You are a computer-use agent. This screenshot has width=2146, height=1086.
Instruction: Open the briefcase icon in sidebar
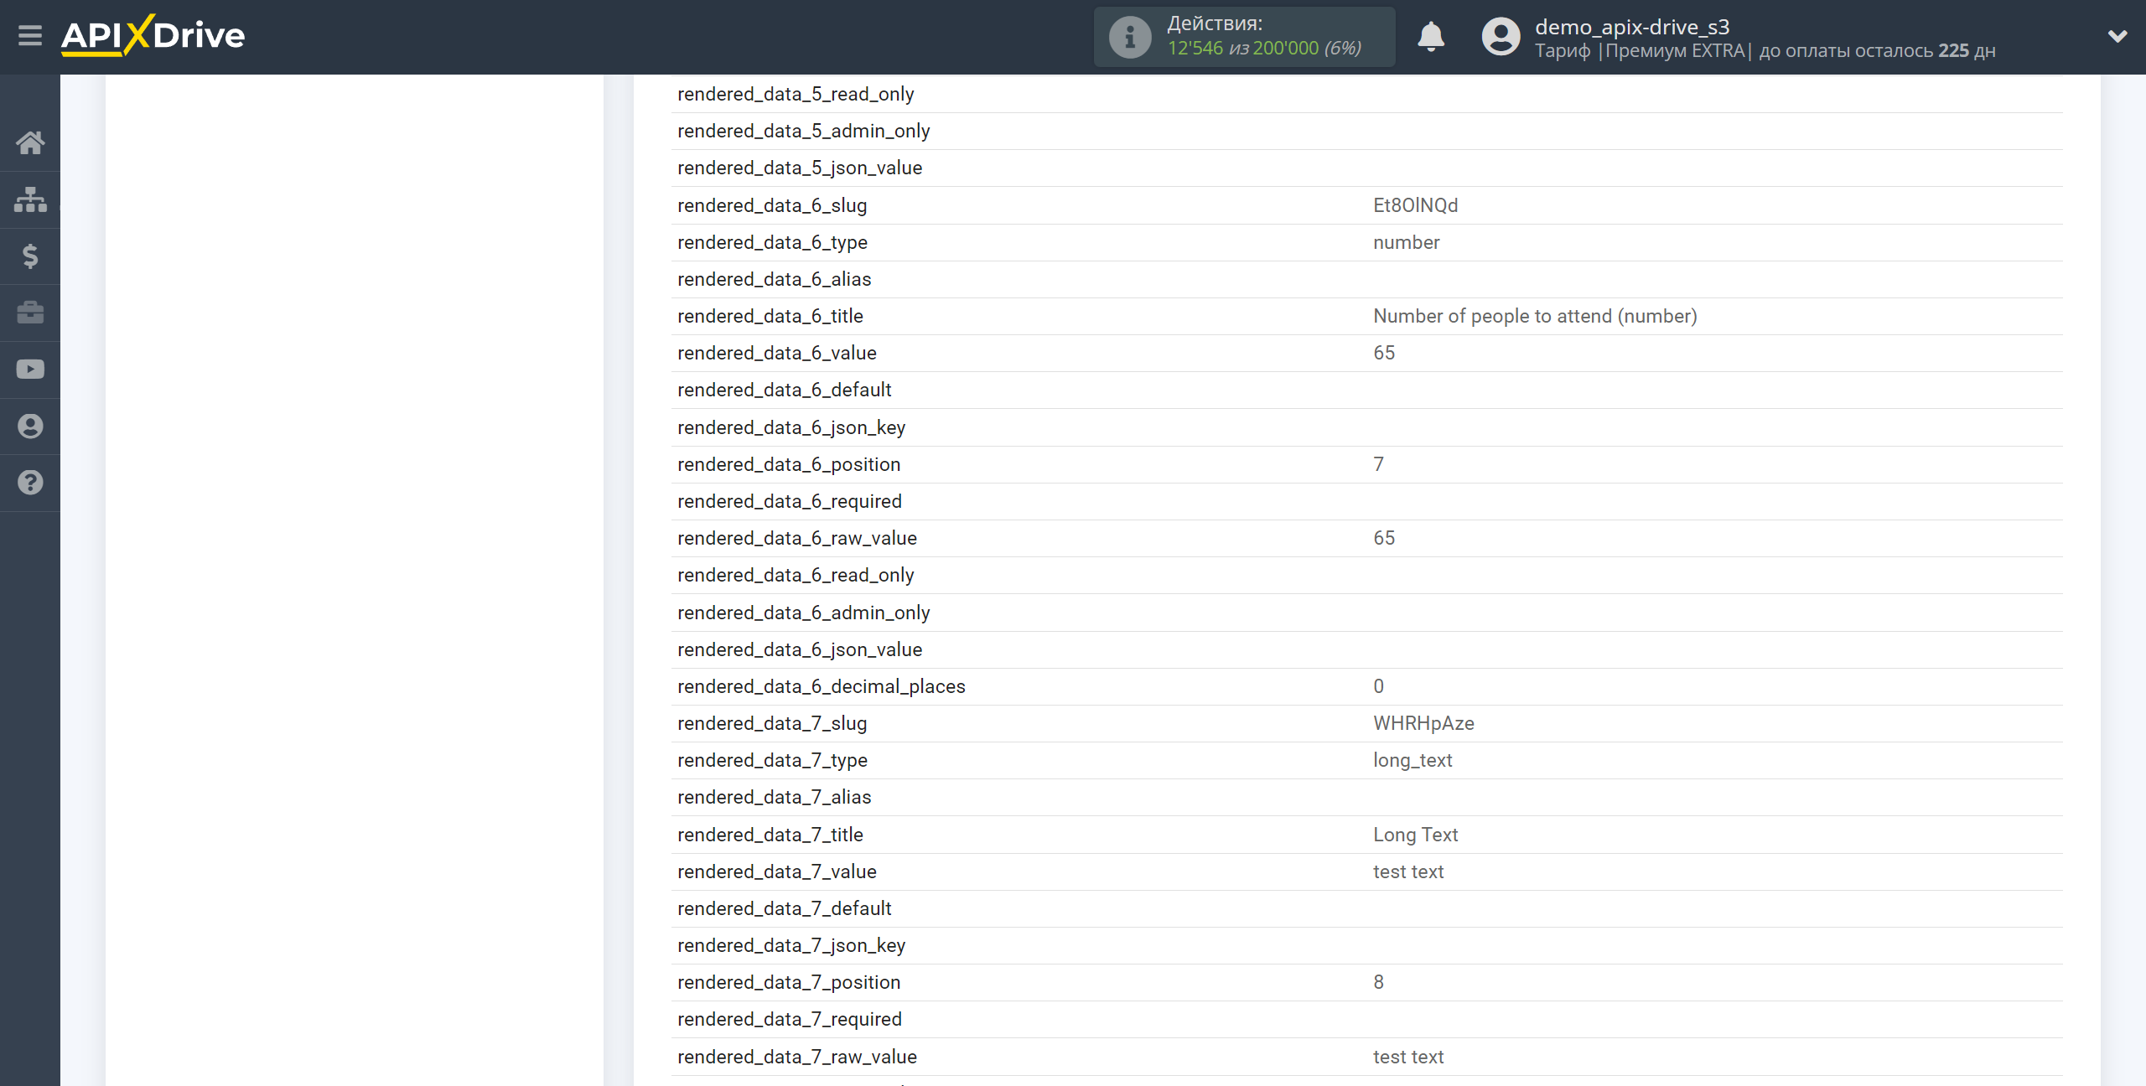point(30,313)
